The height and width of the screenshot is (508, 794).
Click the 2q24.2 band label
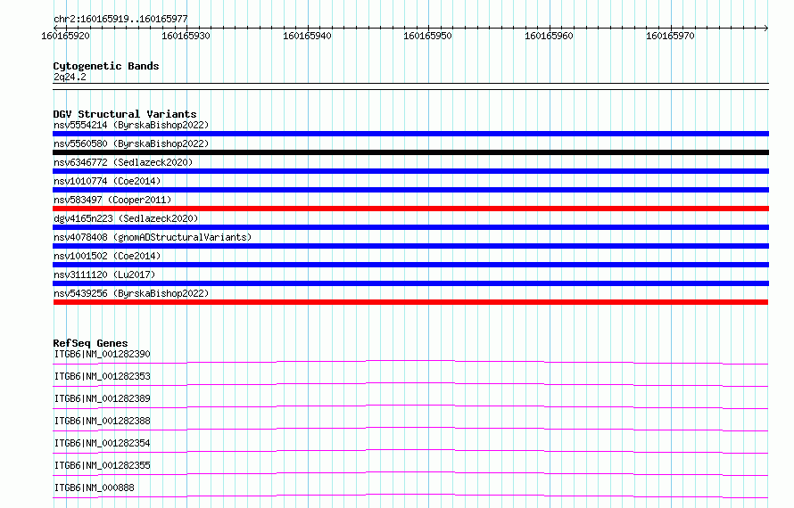coord(70,77)
